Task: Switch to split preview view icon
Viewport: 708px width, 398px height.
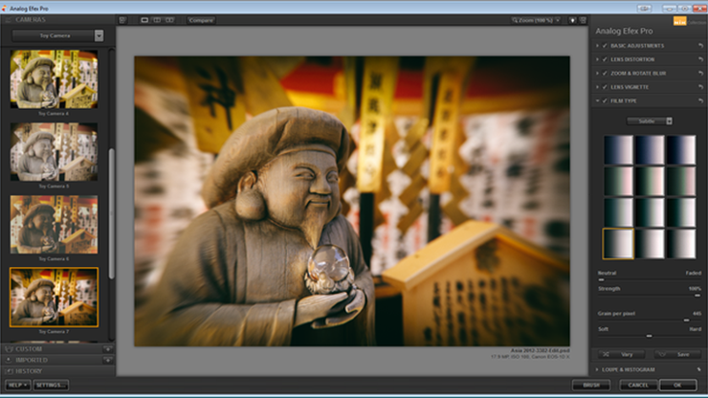Action: coord(157,19)
